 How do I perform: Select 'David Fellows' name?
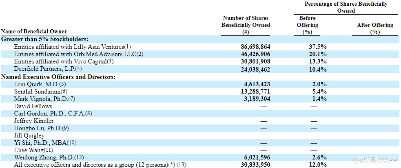tap(33, 106)
